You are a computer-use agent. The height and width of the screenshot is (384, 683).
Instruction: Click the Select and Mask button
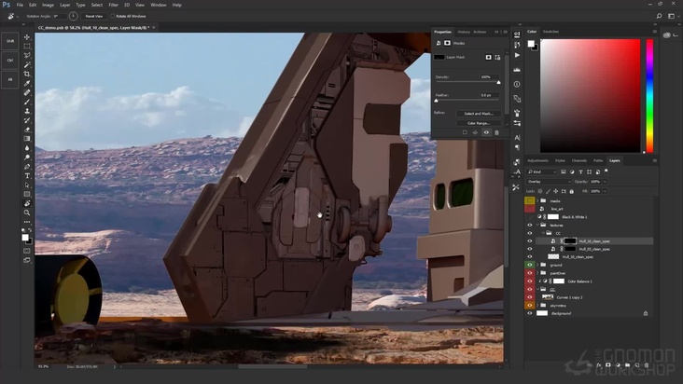point(478,113)
